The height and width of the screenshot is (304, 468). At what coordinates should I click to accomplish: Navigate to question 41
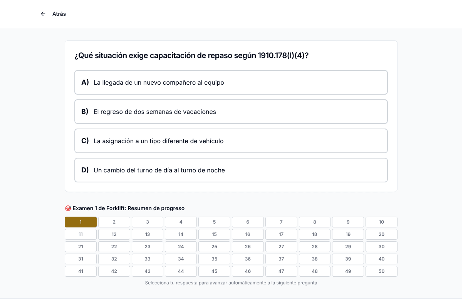(81, 271)
